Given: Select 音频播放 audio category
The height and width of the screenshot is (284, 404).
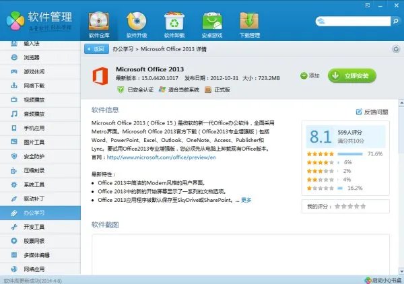Looking at the screenshot, I should click(40, 114).
